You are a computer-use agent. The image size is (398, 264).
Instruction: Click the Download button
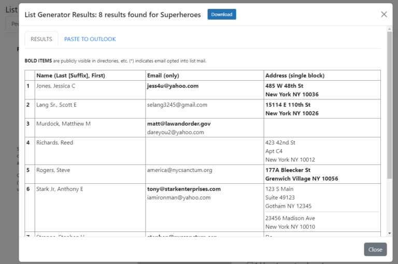tap(222, 14)
